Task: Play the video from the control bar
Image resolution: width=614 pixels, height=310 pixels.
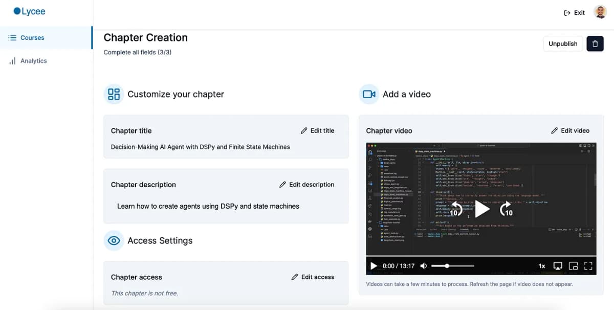Action: (x=374, y=266)
